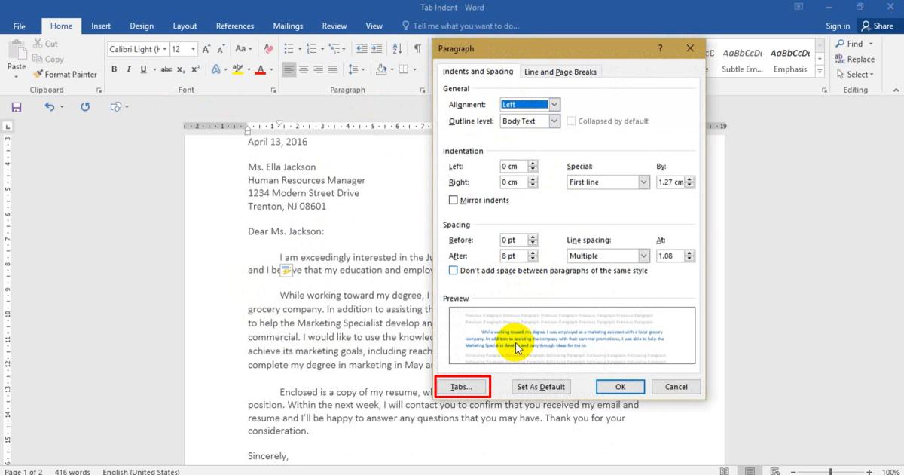The width and height of the screenshot is (904, 475).
Task: Open the Change Case Aa dropdown
Action: coord(244,49)
